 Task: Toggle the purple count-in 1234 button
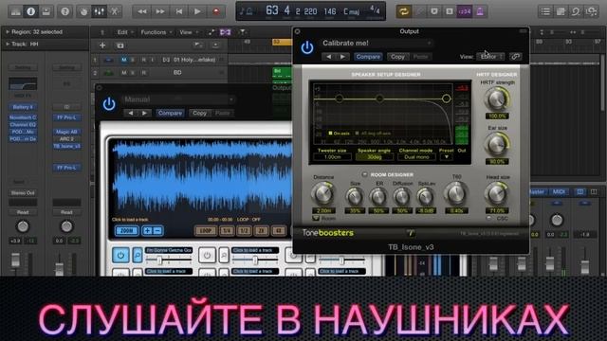[x=465, y=11]
